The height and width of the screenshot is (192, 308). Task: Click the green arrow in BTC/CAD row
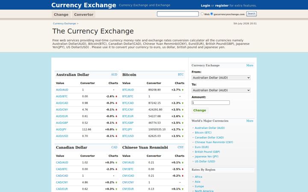183,103
